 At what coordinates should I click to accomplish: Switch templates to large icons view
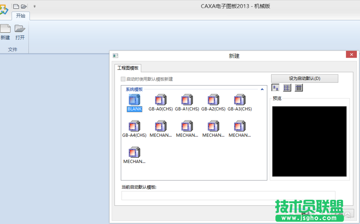(x=275, y=87)
